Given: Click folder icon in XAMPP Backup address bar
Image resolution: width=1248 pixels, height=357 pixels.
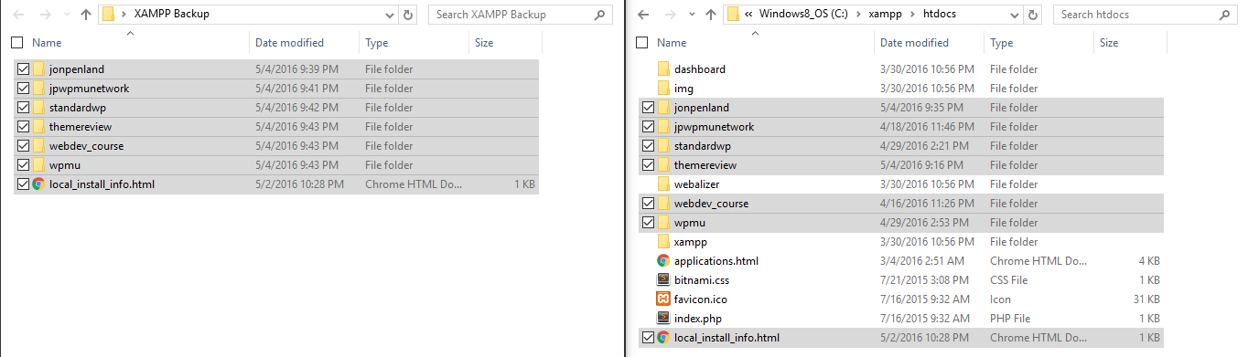Looking at the screenshot, I should [x=108, y=15].
